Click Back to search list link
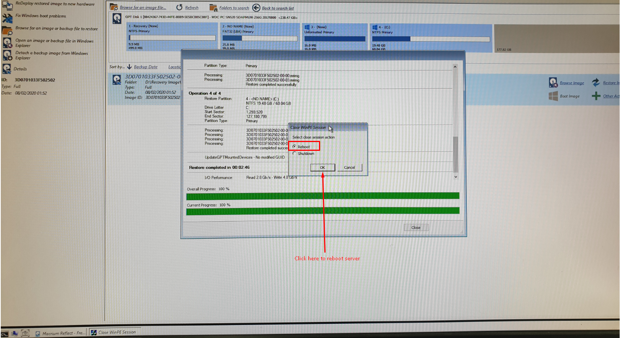 pyautogui.click(x=278, y=8)
